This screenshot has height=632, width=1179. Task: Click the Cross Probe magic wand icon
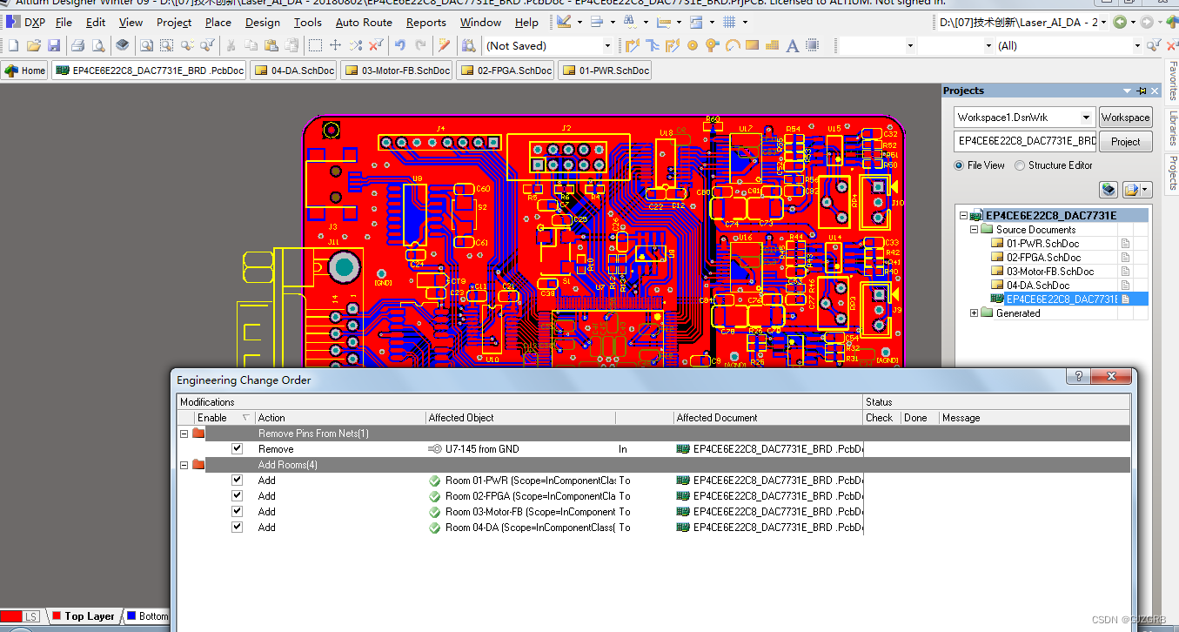click(445, 45)
